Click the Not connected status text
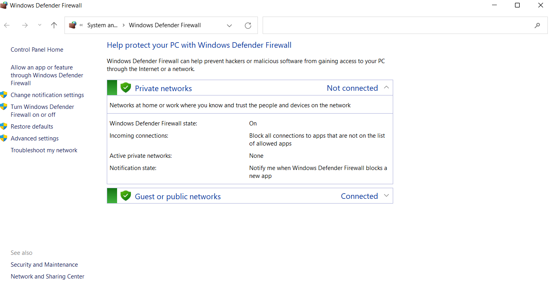Screen dimensions: 549x286 352,88
